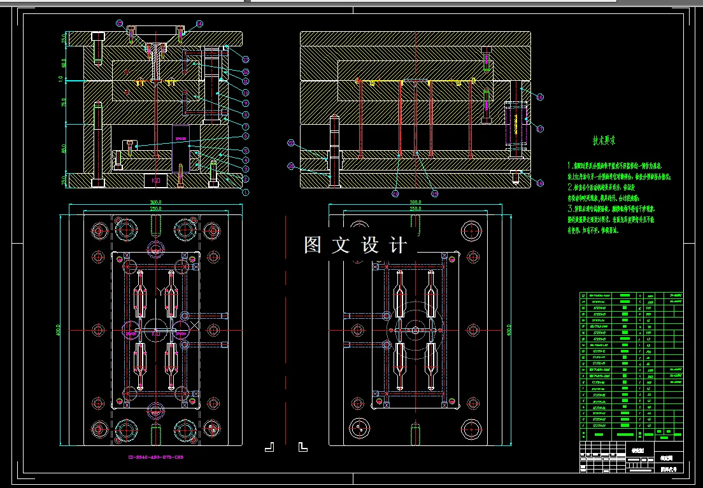Select 300.0 dimension above the left plan view
The height and width of the screenshot is (488, 703).
coord(156,202)
